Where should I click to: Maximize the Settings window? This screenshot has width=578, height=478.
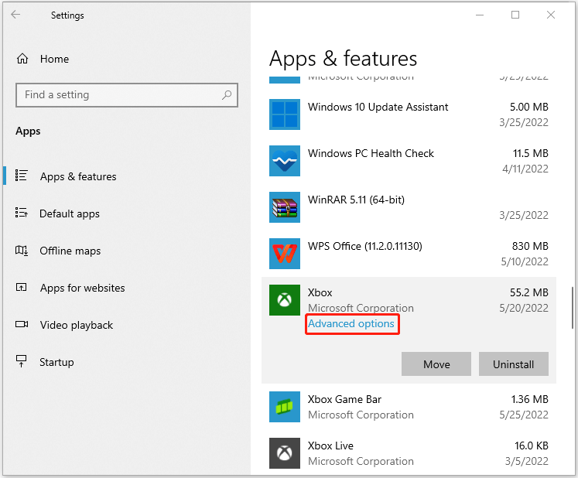[x=515, y=15]
